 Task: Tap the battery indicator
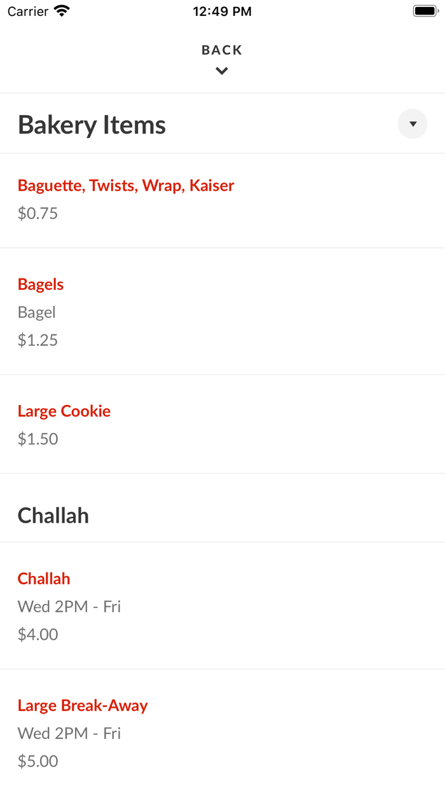tap(424, 10)
